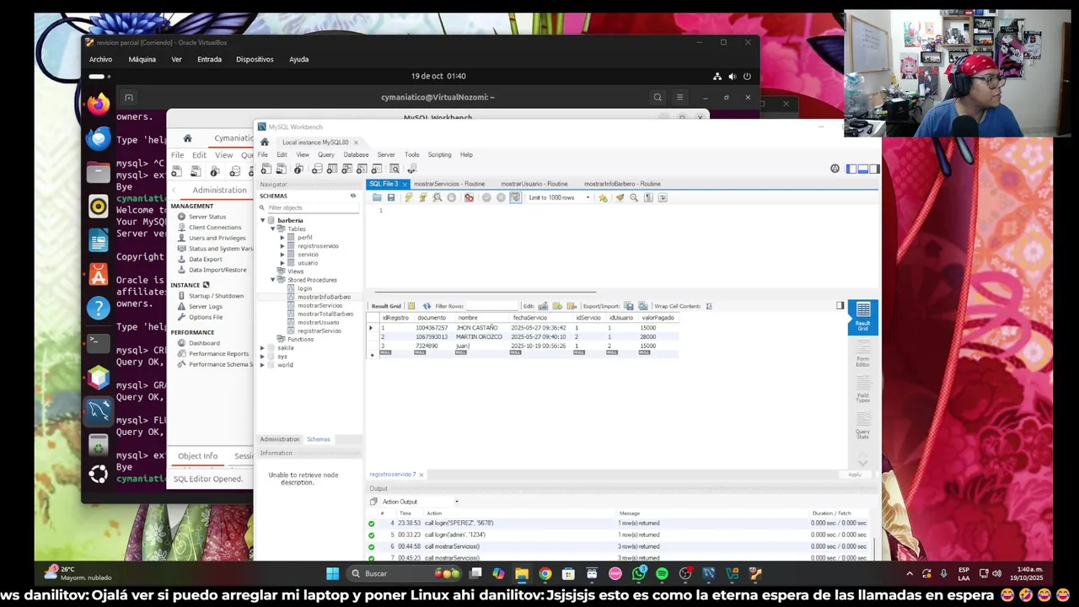Open the Máquina menu in VirtualBox
Viewport: 1079px width, 607px height.
(x=142, y=59)
